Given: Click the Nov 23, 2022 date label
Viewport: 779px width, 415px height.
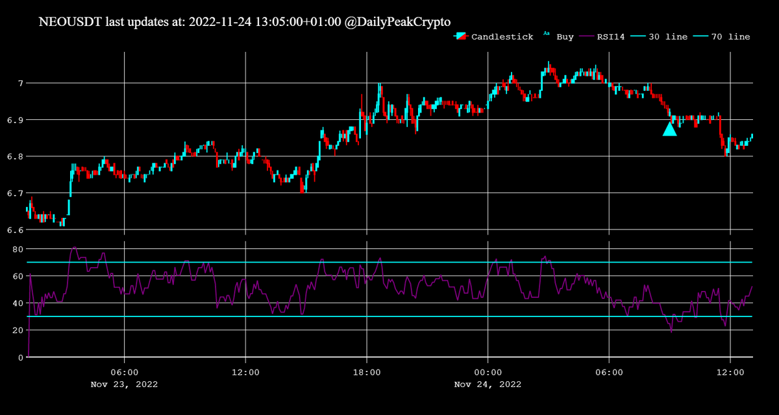Looking at the screenshot, I should 124,384.
